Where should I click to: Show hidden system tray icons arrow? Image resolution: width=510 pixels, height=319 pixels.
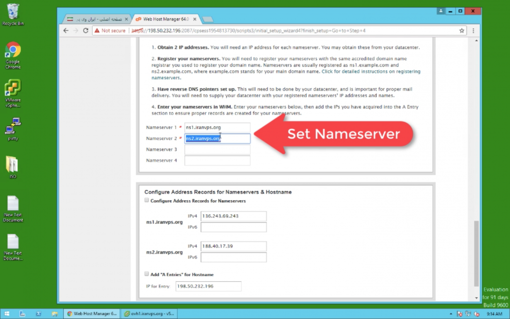pos(450,314)
